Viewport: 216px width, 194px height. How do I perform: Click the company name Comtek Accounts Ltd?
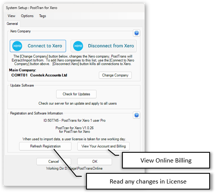[49, 75]
